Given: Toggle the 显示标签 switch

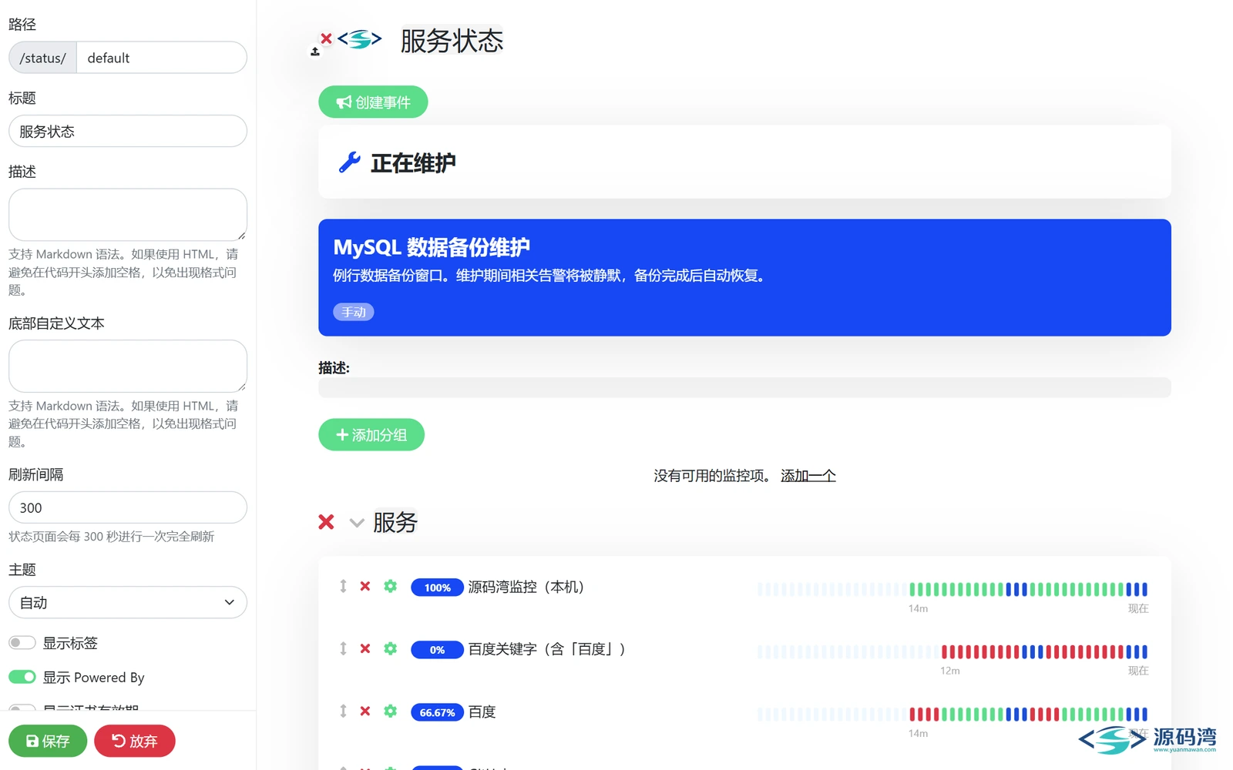Looking at the screenshot, I should tap(22, 642).
